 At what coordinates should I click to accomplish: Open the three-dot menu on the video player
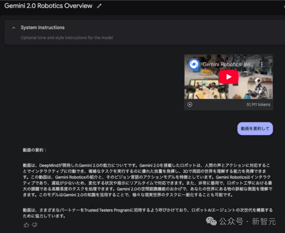point(262,64)
